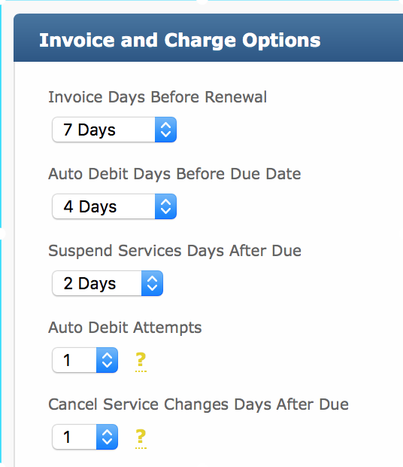The image size is (403, 467).
Task: Click Cancel Service Changes Days After Due label
Action: coord(198,404)
